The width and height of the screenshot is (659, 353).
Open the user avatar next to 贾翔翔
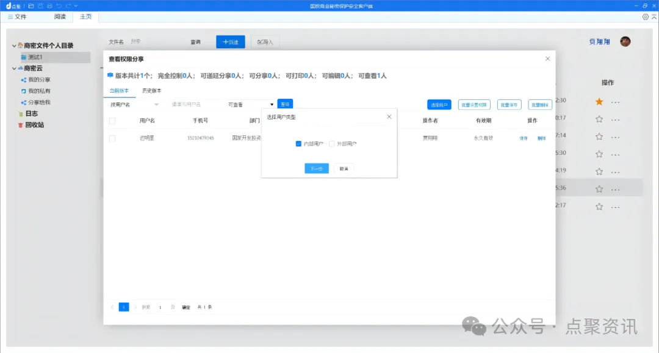coord(625,41)
